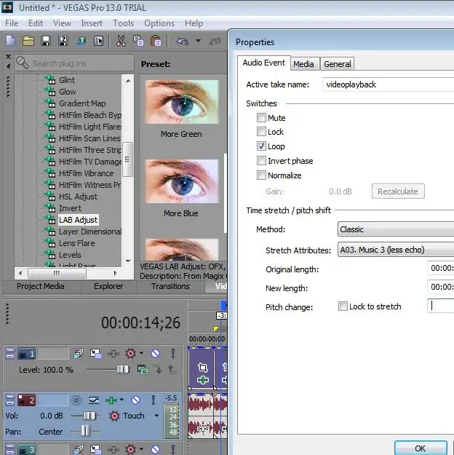This screenshot has width=454, height=455.
Task: Choose the More Green preset thumbnail
Action: click(x=182, y=102)
